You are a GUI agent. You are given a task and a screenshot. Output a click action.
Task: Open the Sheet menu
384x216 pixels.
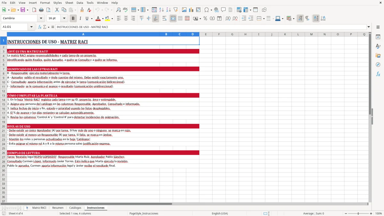tap(69, 3)
